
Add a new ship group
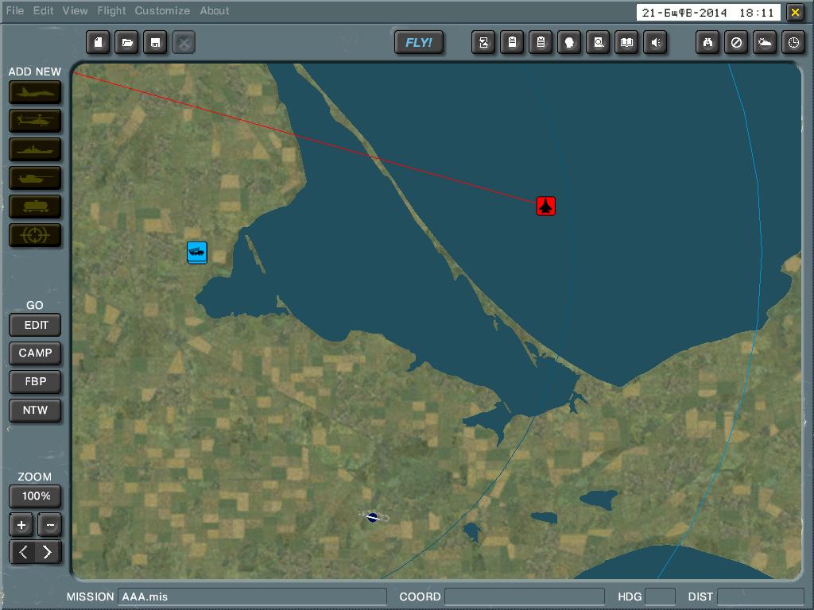(35, 149)
